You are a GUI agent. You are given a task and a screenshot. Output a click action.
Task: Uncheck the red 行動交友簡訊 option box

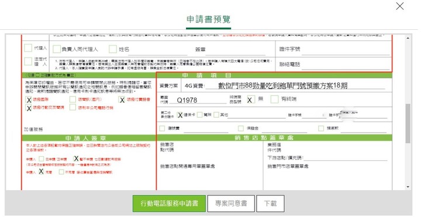pyautogui.click(x=29, y=108)
